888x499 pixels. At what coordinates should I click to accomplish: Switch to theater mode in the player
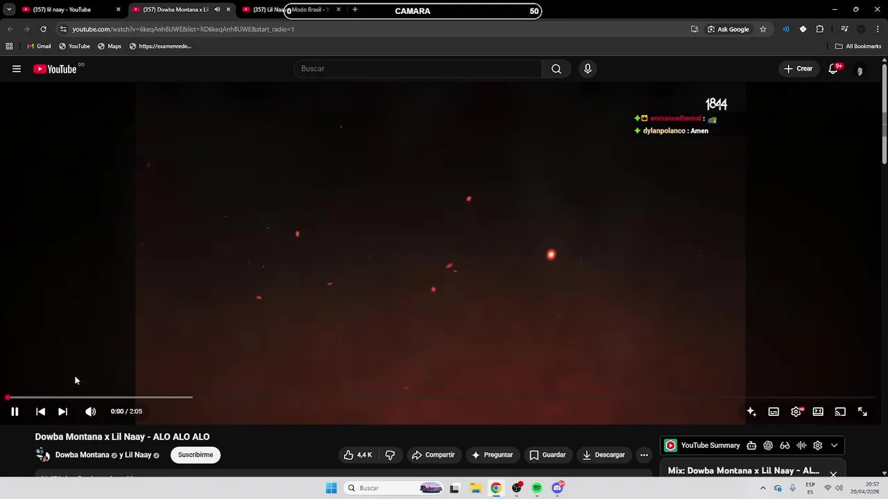point(818,412)
